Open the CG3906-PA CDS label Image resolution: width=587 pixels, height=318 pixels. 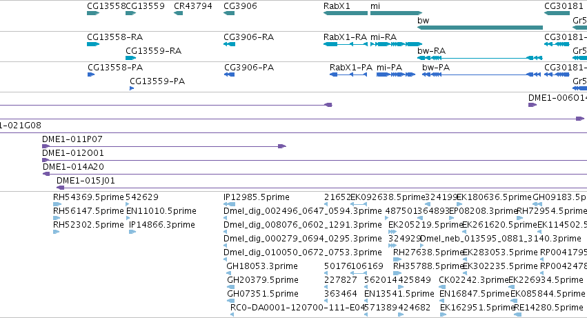click(249, 68)
